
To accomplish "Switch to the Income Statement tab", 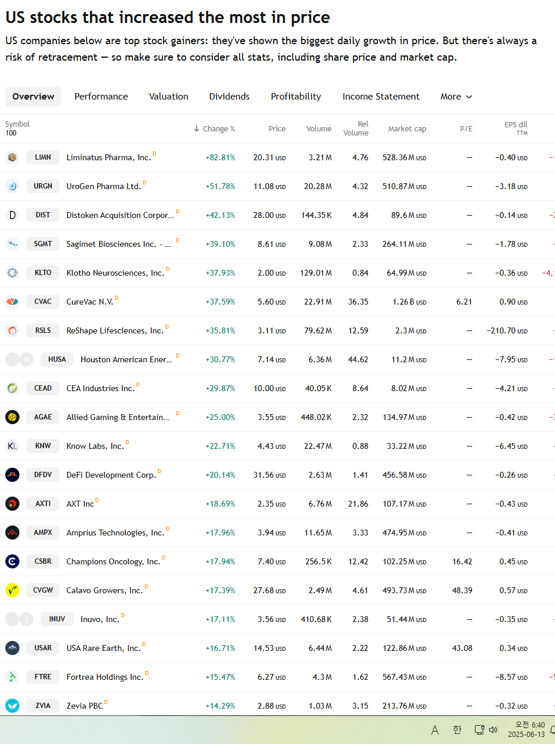I will tap(381, 97).
